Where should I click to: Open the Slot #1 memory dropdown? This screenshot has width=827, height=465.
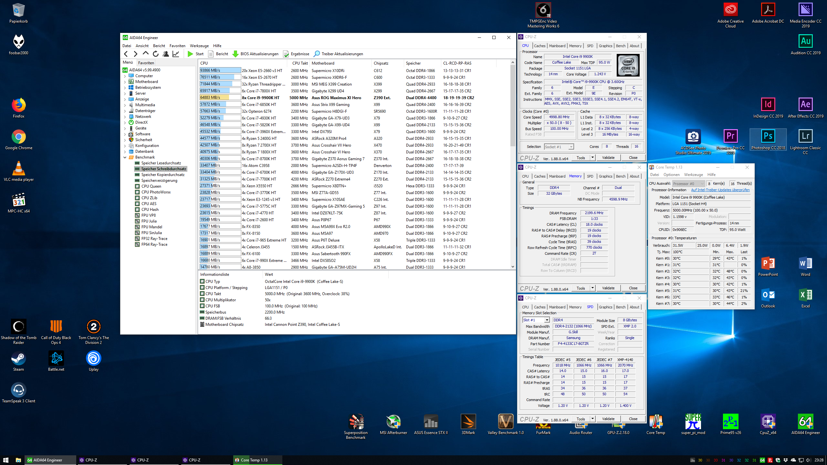[x=547, y=320]
